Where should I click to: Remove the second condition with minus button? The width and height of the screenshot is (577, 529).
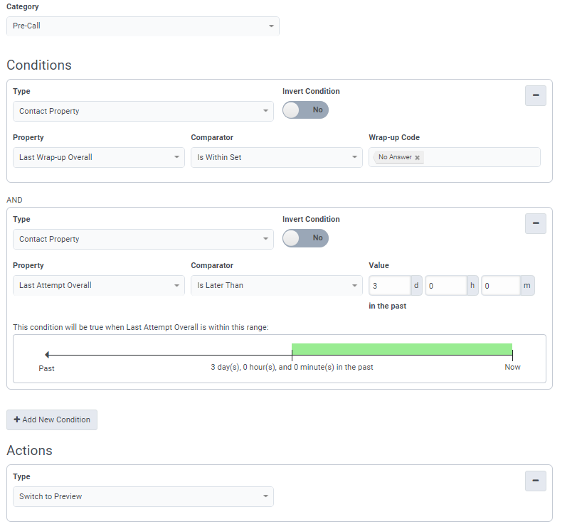point(535,223)
